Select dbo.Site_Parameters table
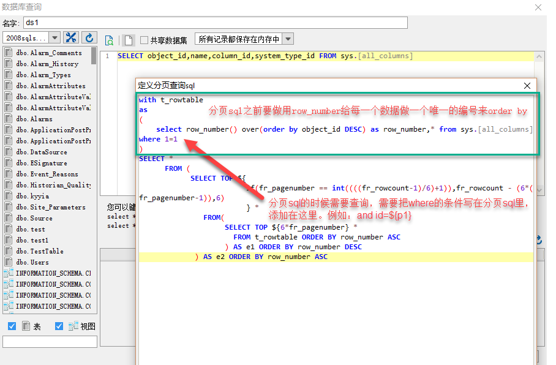 [x=50, y=207]
